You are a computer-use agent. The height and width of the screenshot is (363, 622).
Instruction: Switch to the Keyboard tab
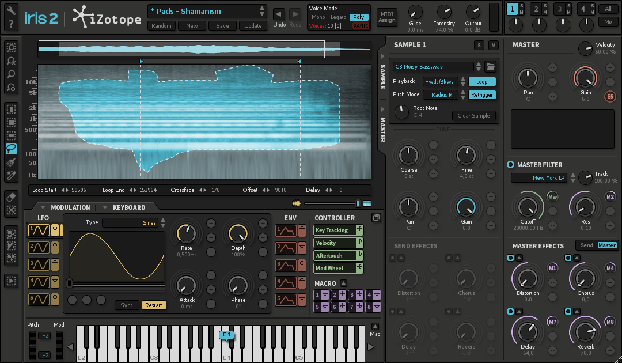129,207
